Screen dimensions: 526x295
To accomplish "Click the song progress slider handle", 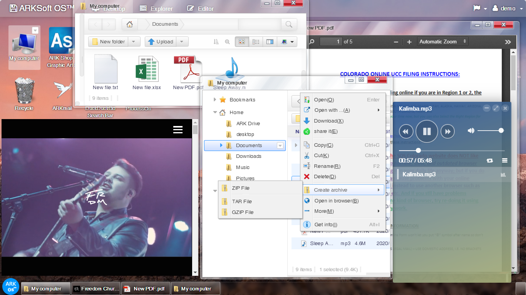I will click(418, 151).
